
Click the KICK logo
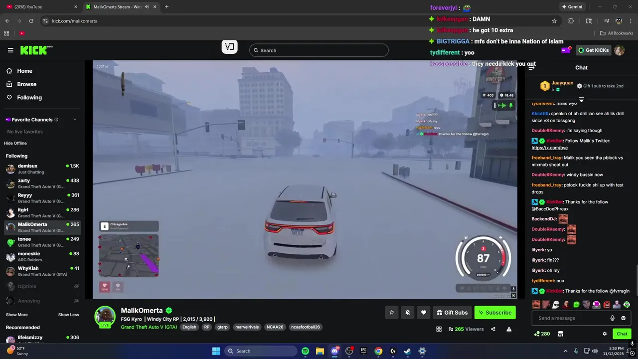(x=36, y=50)
